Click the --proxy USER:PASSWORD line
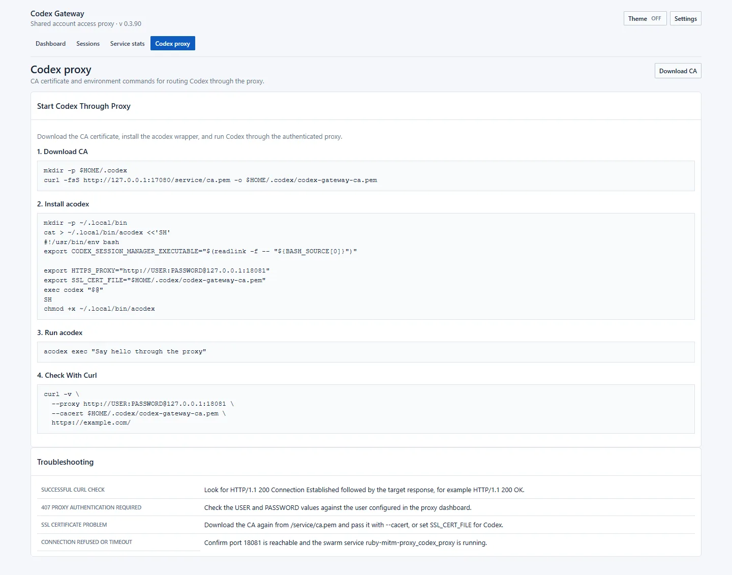This screenshot has width=732, height=575. click(143, 404)
